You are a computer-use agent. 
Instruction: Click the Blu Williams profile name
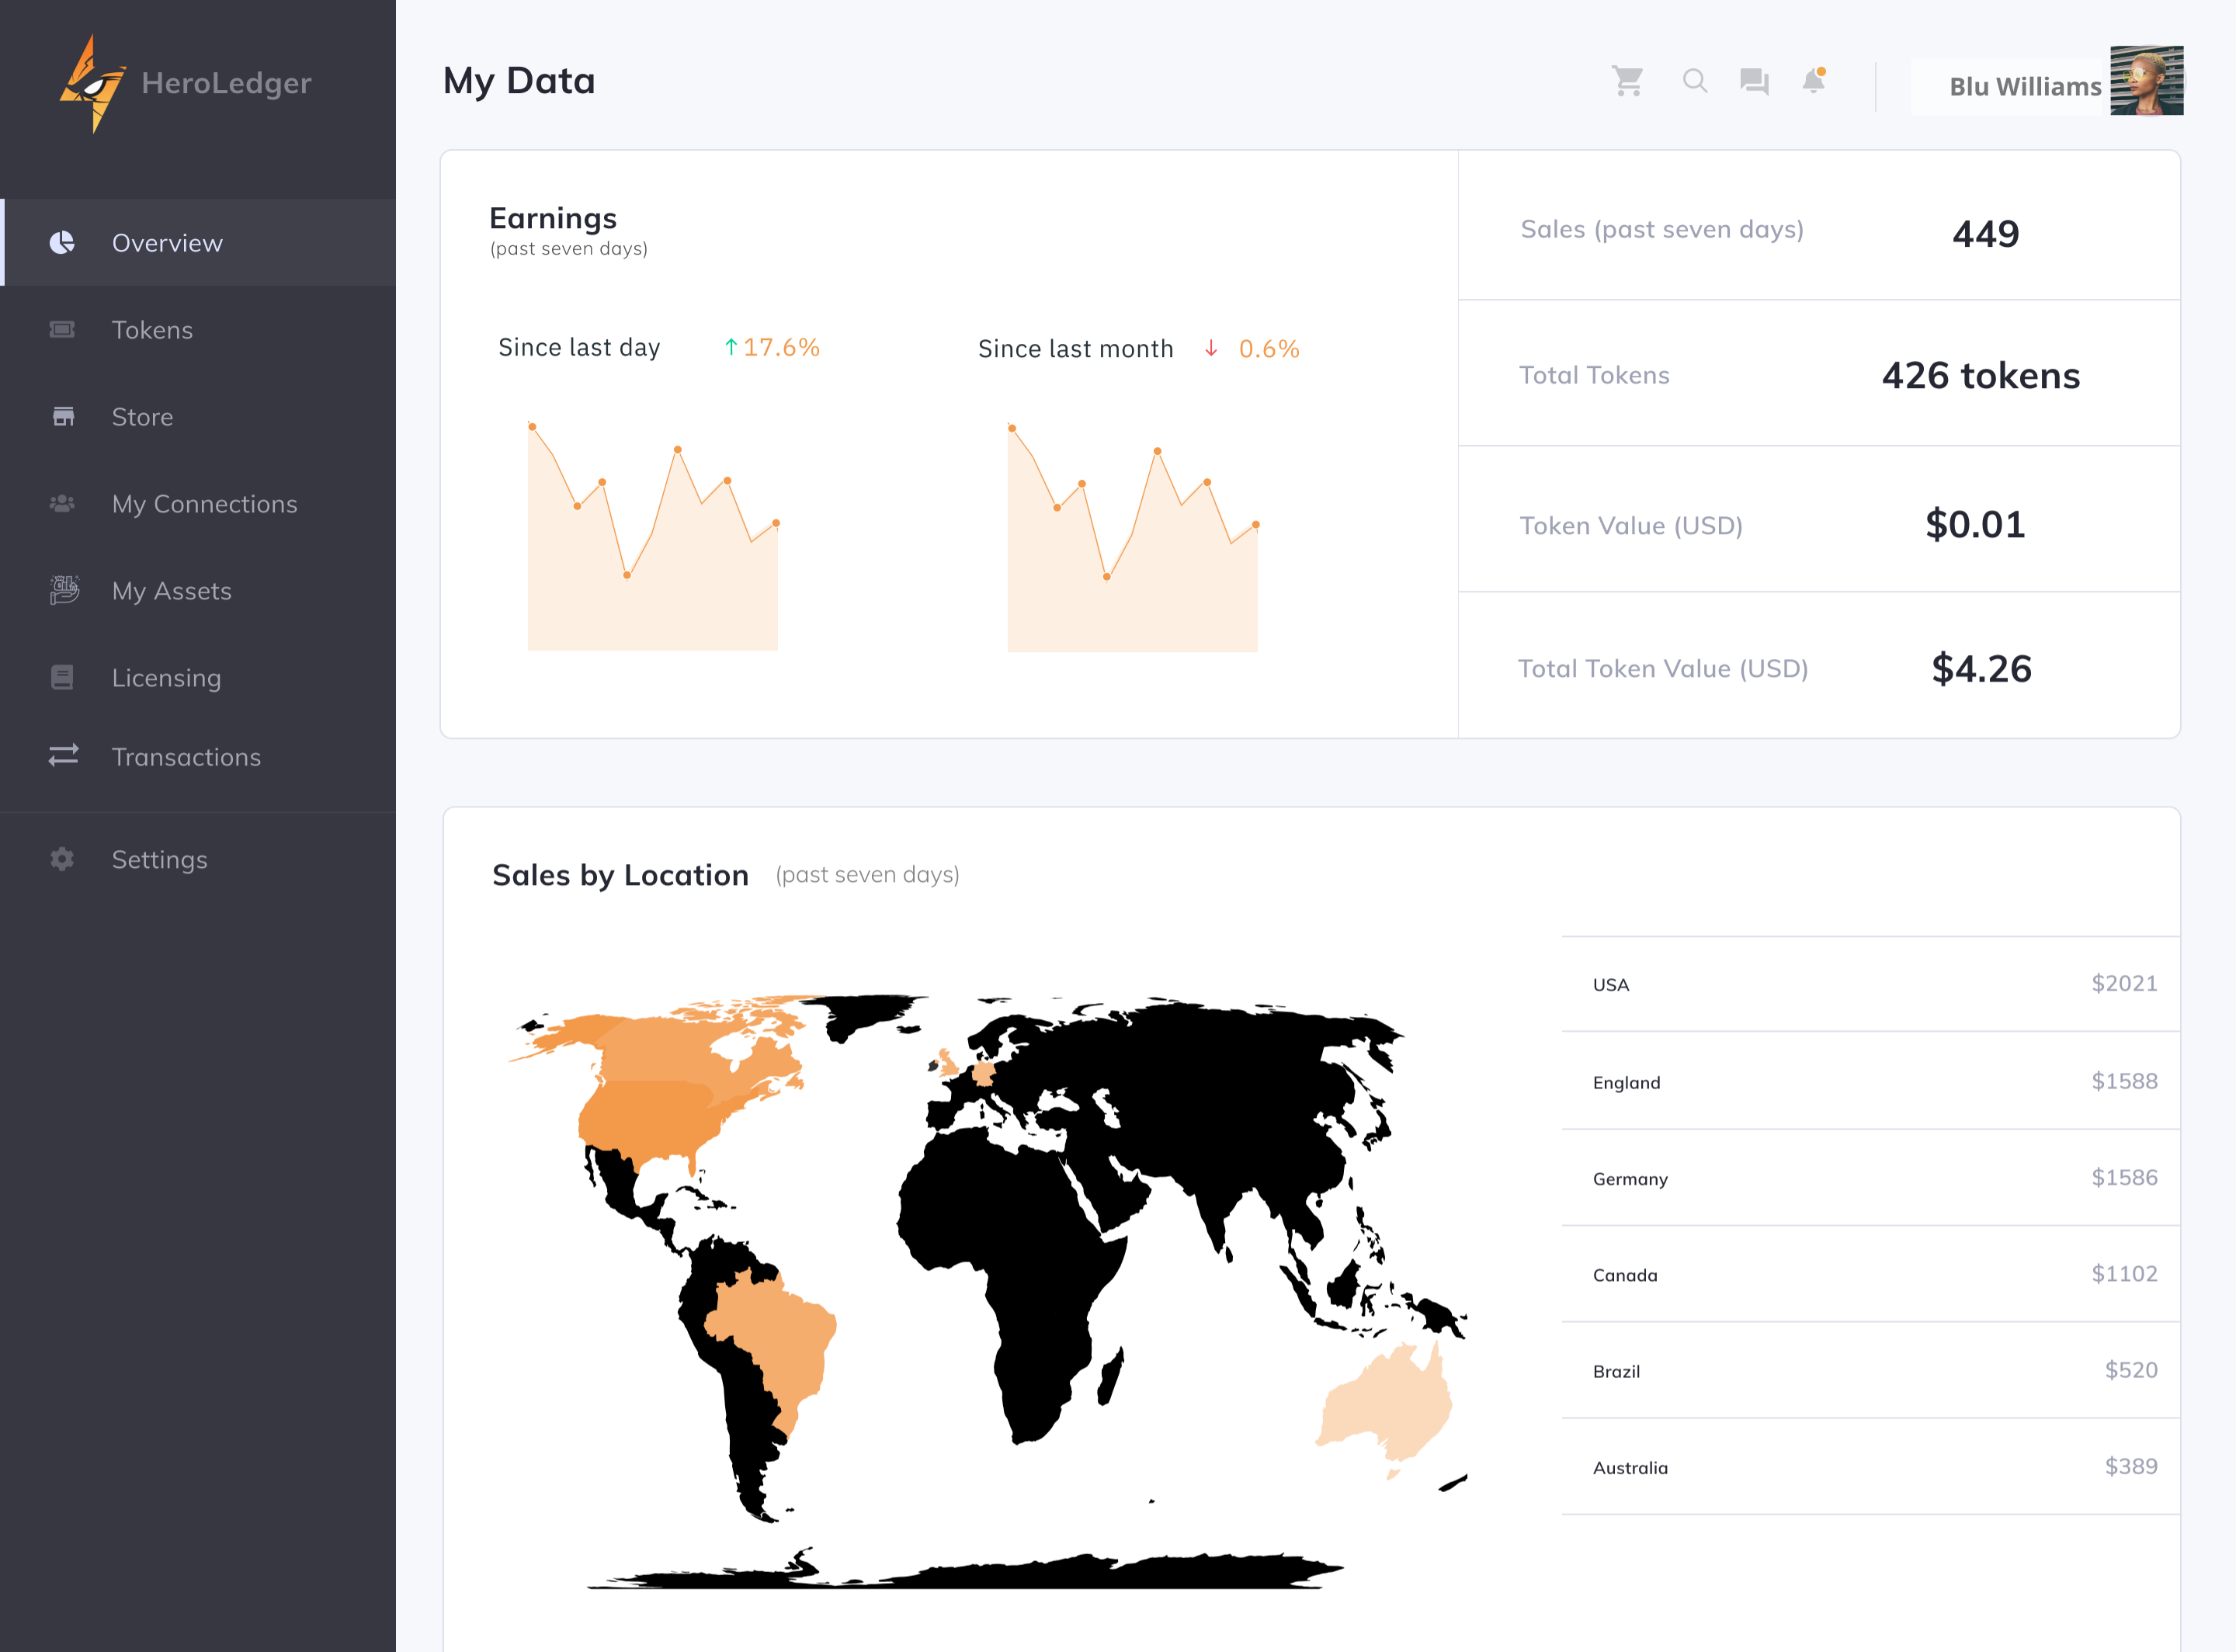click(x=2024, y=87)
